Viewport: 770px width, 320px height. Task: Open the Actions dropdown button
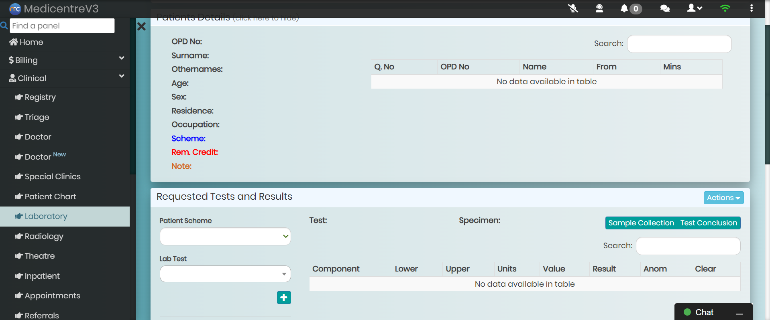[723, 198]
